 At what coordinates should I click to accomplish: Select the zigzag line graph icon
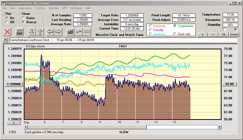click(79, 32)
